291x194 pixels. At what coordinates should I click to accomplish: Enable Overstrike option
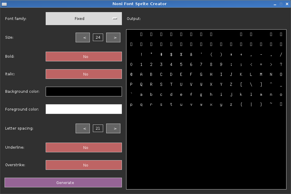click(83, 165)
